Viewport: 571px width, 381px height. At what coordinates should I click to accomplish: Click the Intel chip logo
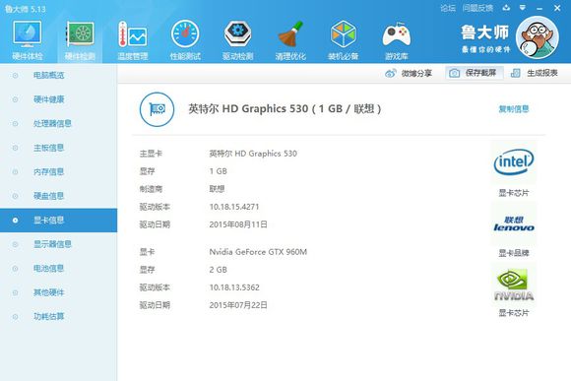(514, 161)
